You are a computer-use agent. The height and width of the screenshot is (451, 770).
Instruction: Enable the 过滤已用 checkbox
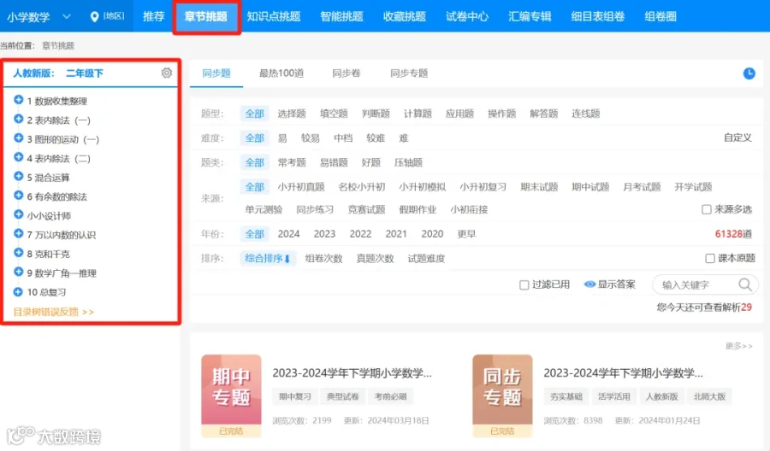[x=524, y=284]
